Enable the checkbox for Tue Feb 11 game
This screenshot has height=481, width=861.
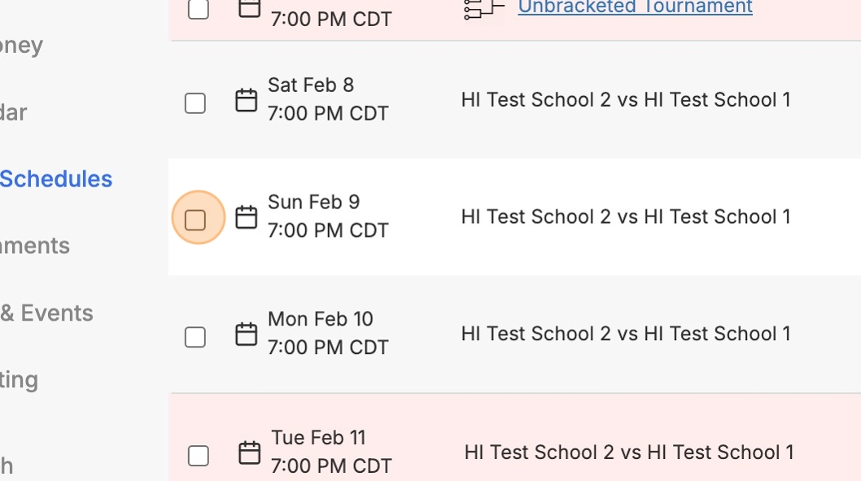[x=199, y=456]
